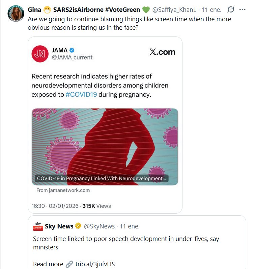Open the #COVID19 hashtag
Viewport: 255px width, 269px height.
coord(81,95)
